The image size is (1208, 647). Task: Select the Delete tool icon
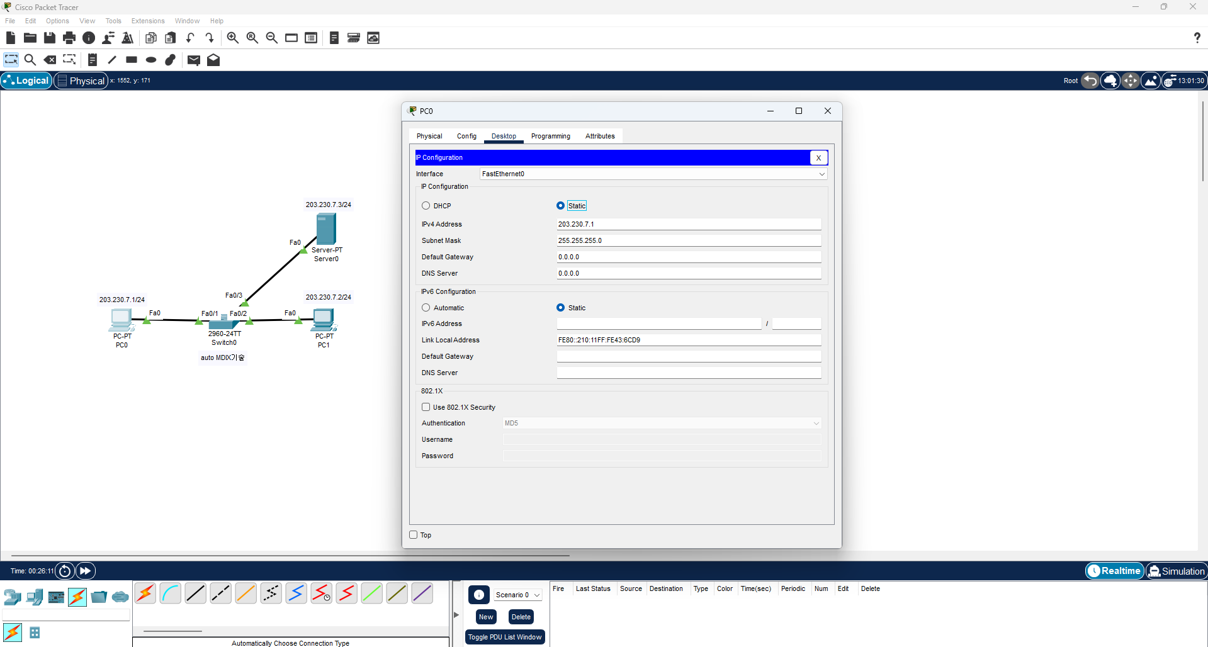[x=50, y=60]
